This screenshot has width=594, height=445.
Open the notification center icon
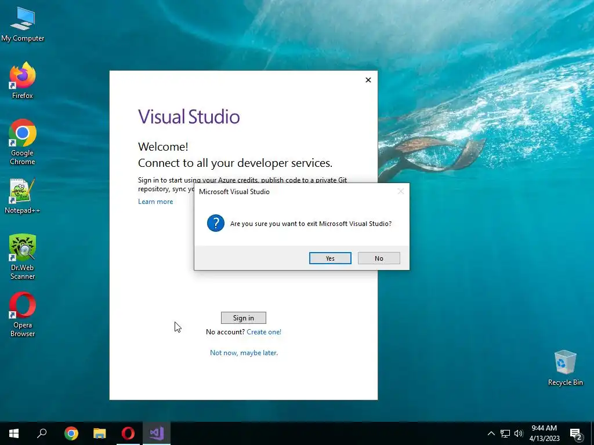(575, 434)
